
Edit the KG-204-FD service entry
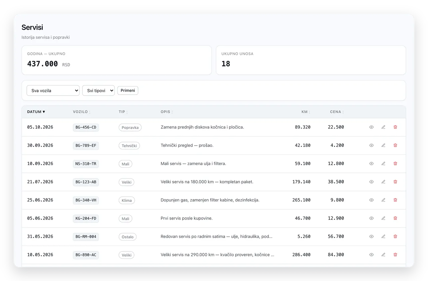pos(383,218)
